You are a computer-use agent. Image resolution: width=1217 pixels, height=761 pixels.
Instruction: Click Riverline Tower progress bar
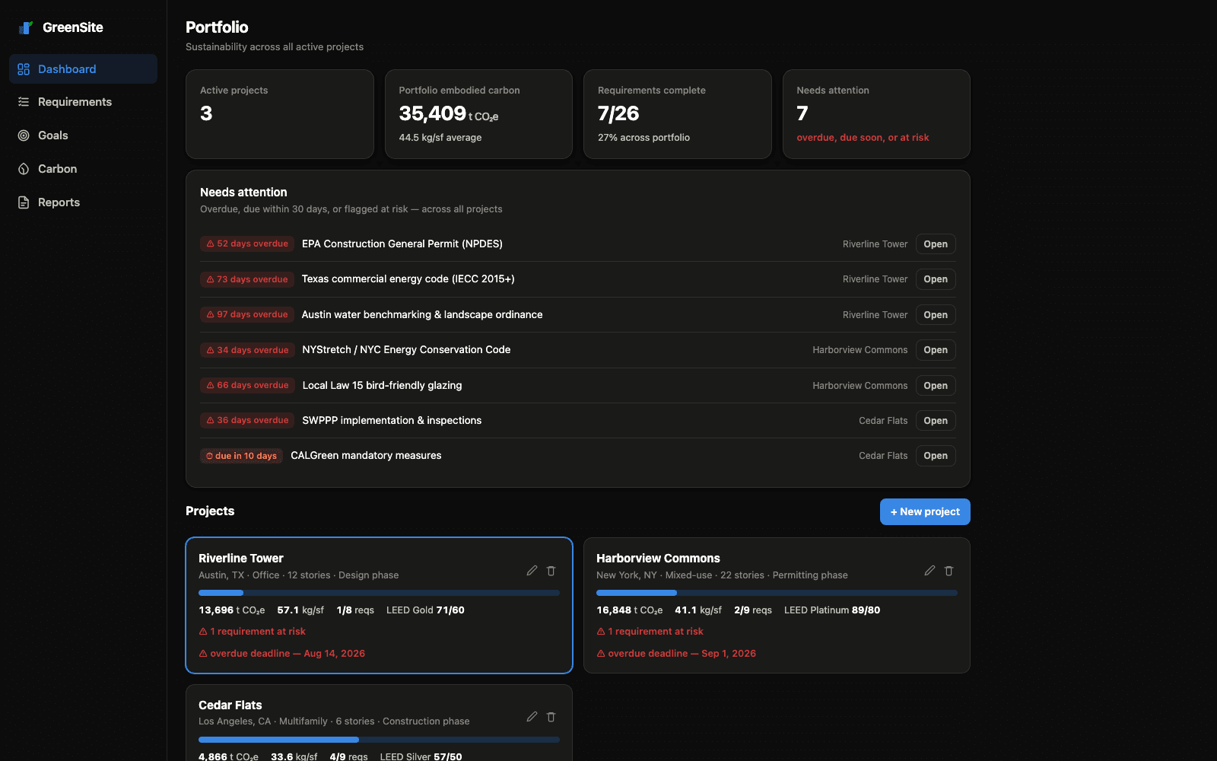379,593
